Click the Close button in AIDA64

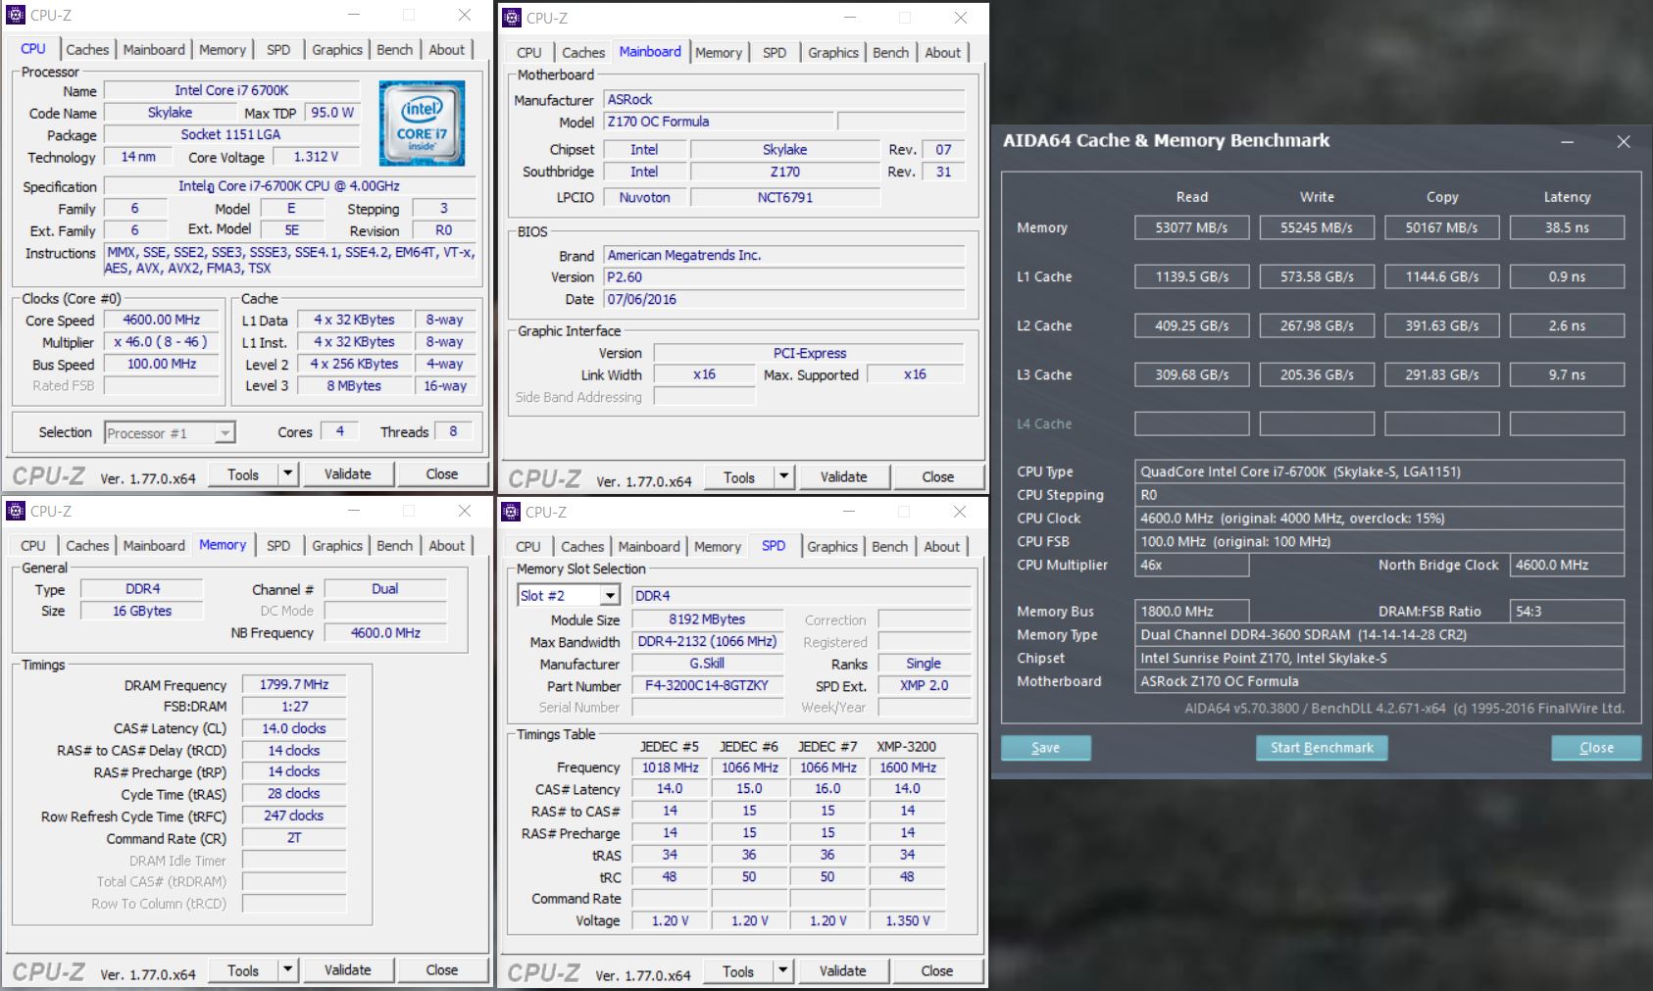pyautogui.click(x=1596, y=748)
